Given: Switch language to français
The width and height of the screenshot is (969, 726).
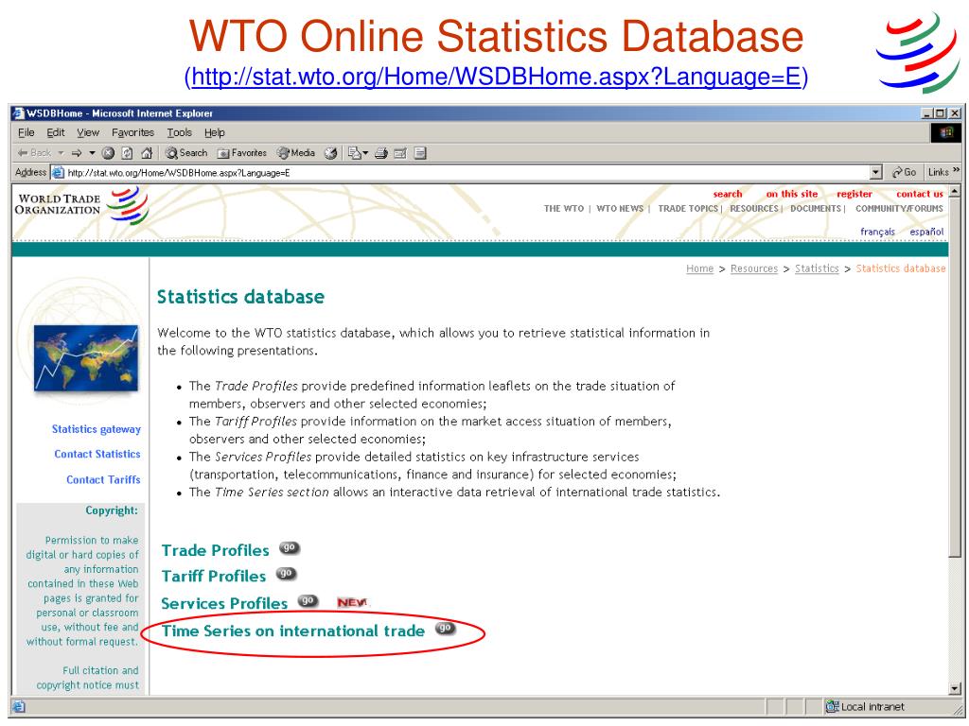Looking at the screenshot, I should click(877, 232).
